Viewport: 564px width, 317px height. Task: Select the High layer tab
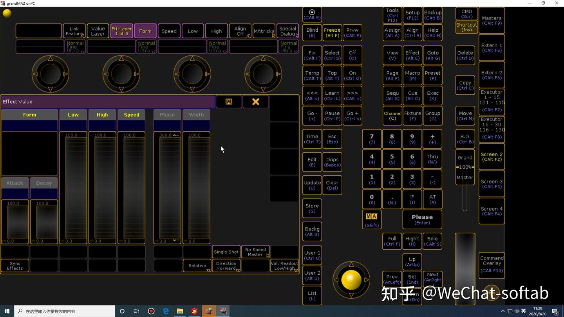[216, 31]
